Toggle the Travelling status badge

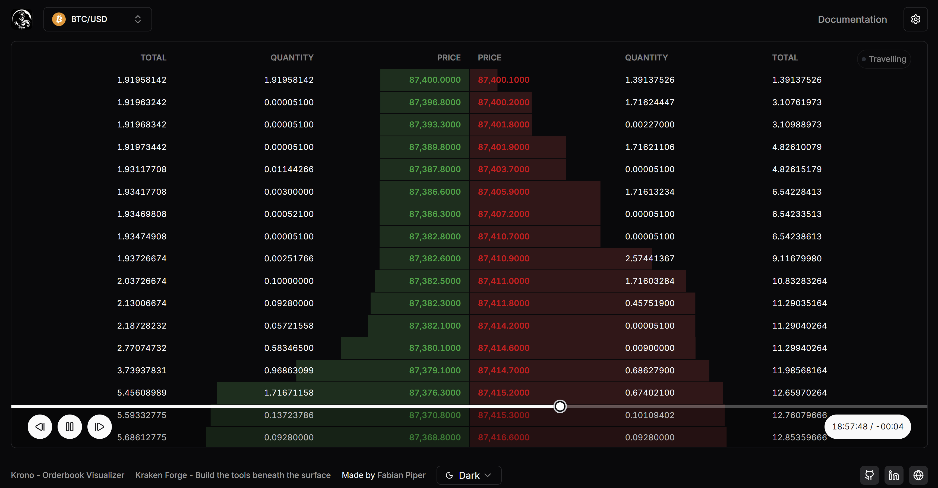click(884, 59)
